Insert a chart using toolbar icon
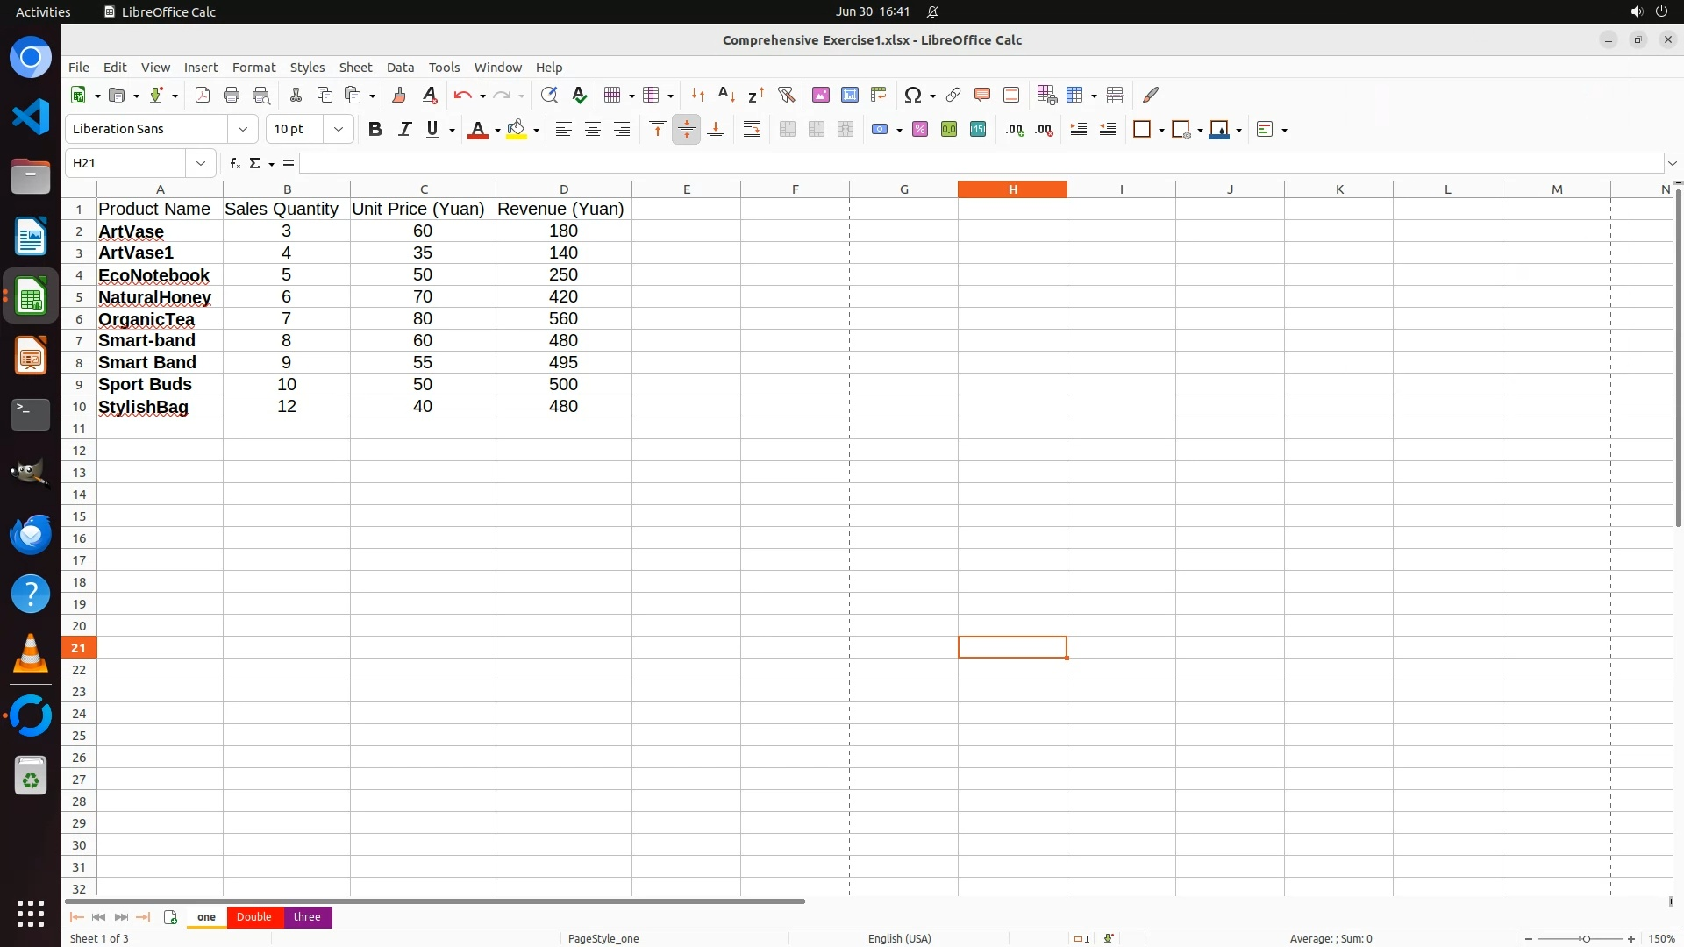 coord(849,95)
